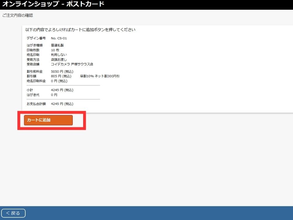Click the 小計 subtotal amount
Screen dimensions: 293x220
pyautogui.click(x=62, y=90)
